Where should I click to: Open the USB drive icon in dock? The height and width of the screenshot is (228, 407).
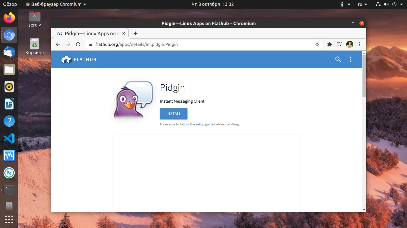[x=9, y=206]
